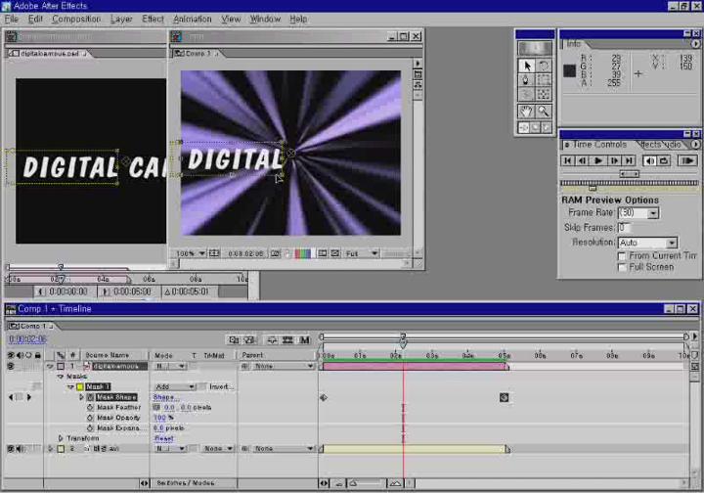Hide layer 2 avi with its eye icon
The image size is (704, 493).
[11, 449]
